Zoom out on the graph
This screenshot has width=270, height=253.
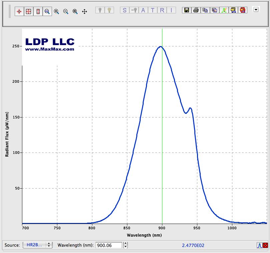click(x=66, y=12)
